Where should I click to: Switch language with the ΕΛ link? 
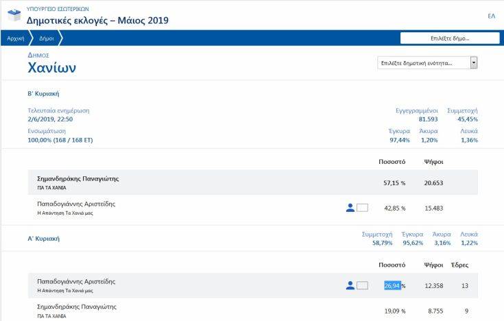[x=491, y=16]
